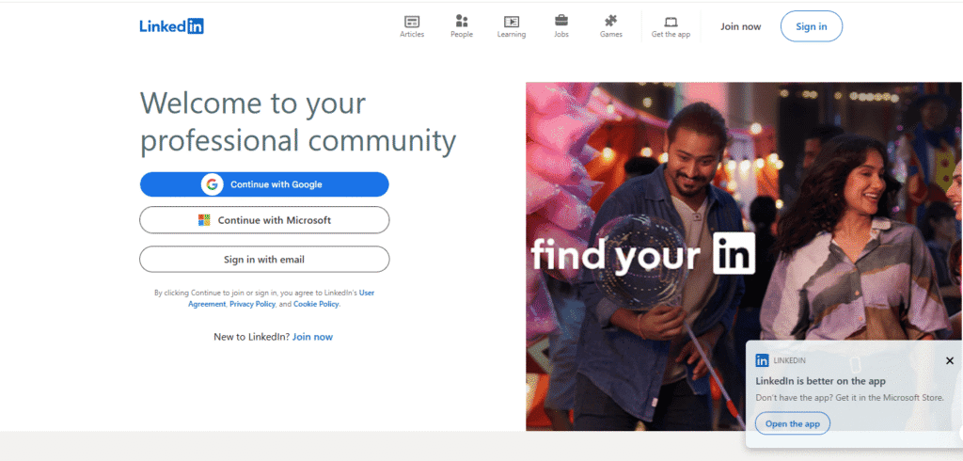Click the LinkedIn logo in header
Viewport: 963px width, 461px height.
pyautogui.click(x=171, y=26)
